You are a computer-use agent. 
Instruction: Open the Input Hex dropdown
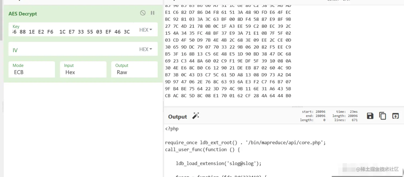pyautogui.click(x=83, y=69)
